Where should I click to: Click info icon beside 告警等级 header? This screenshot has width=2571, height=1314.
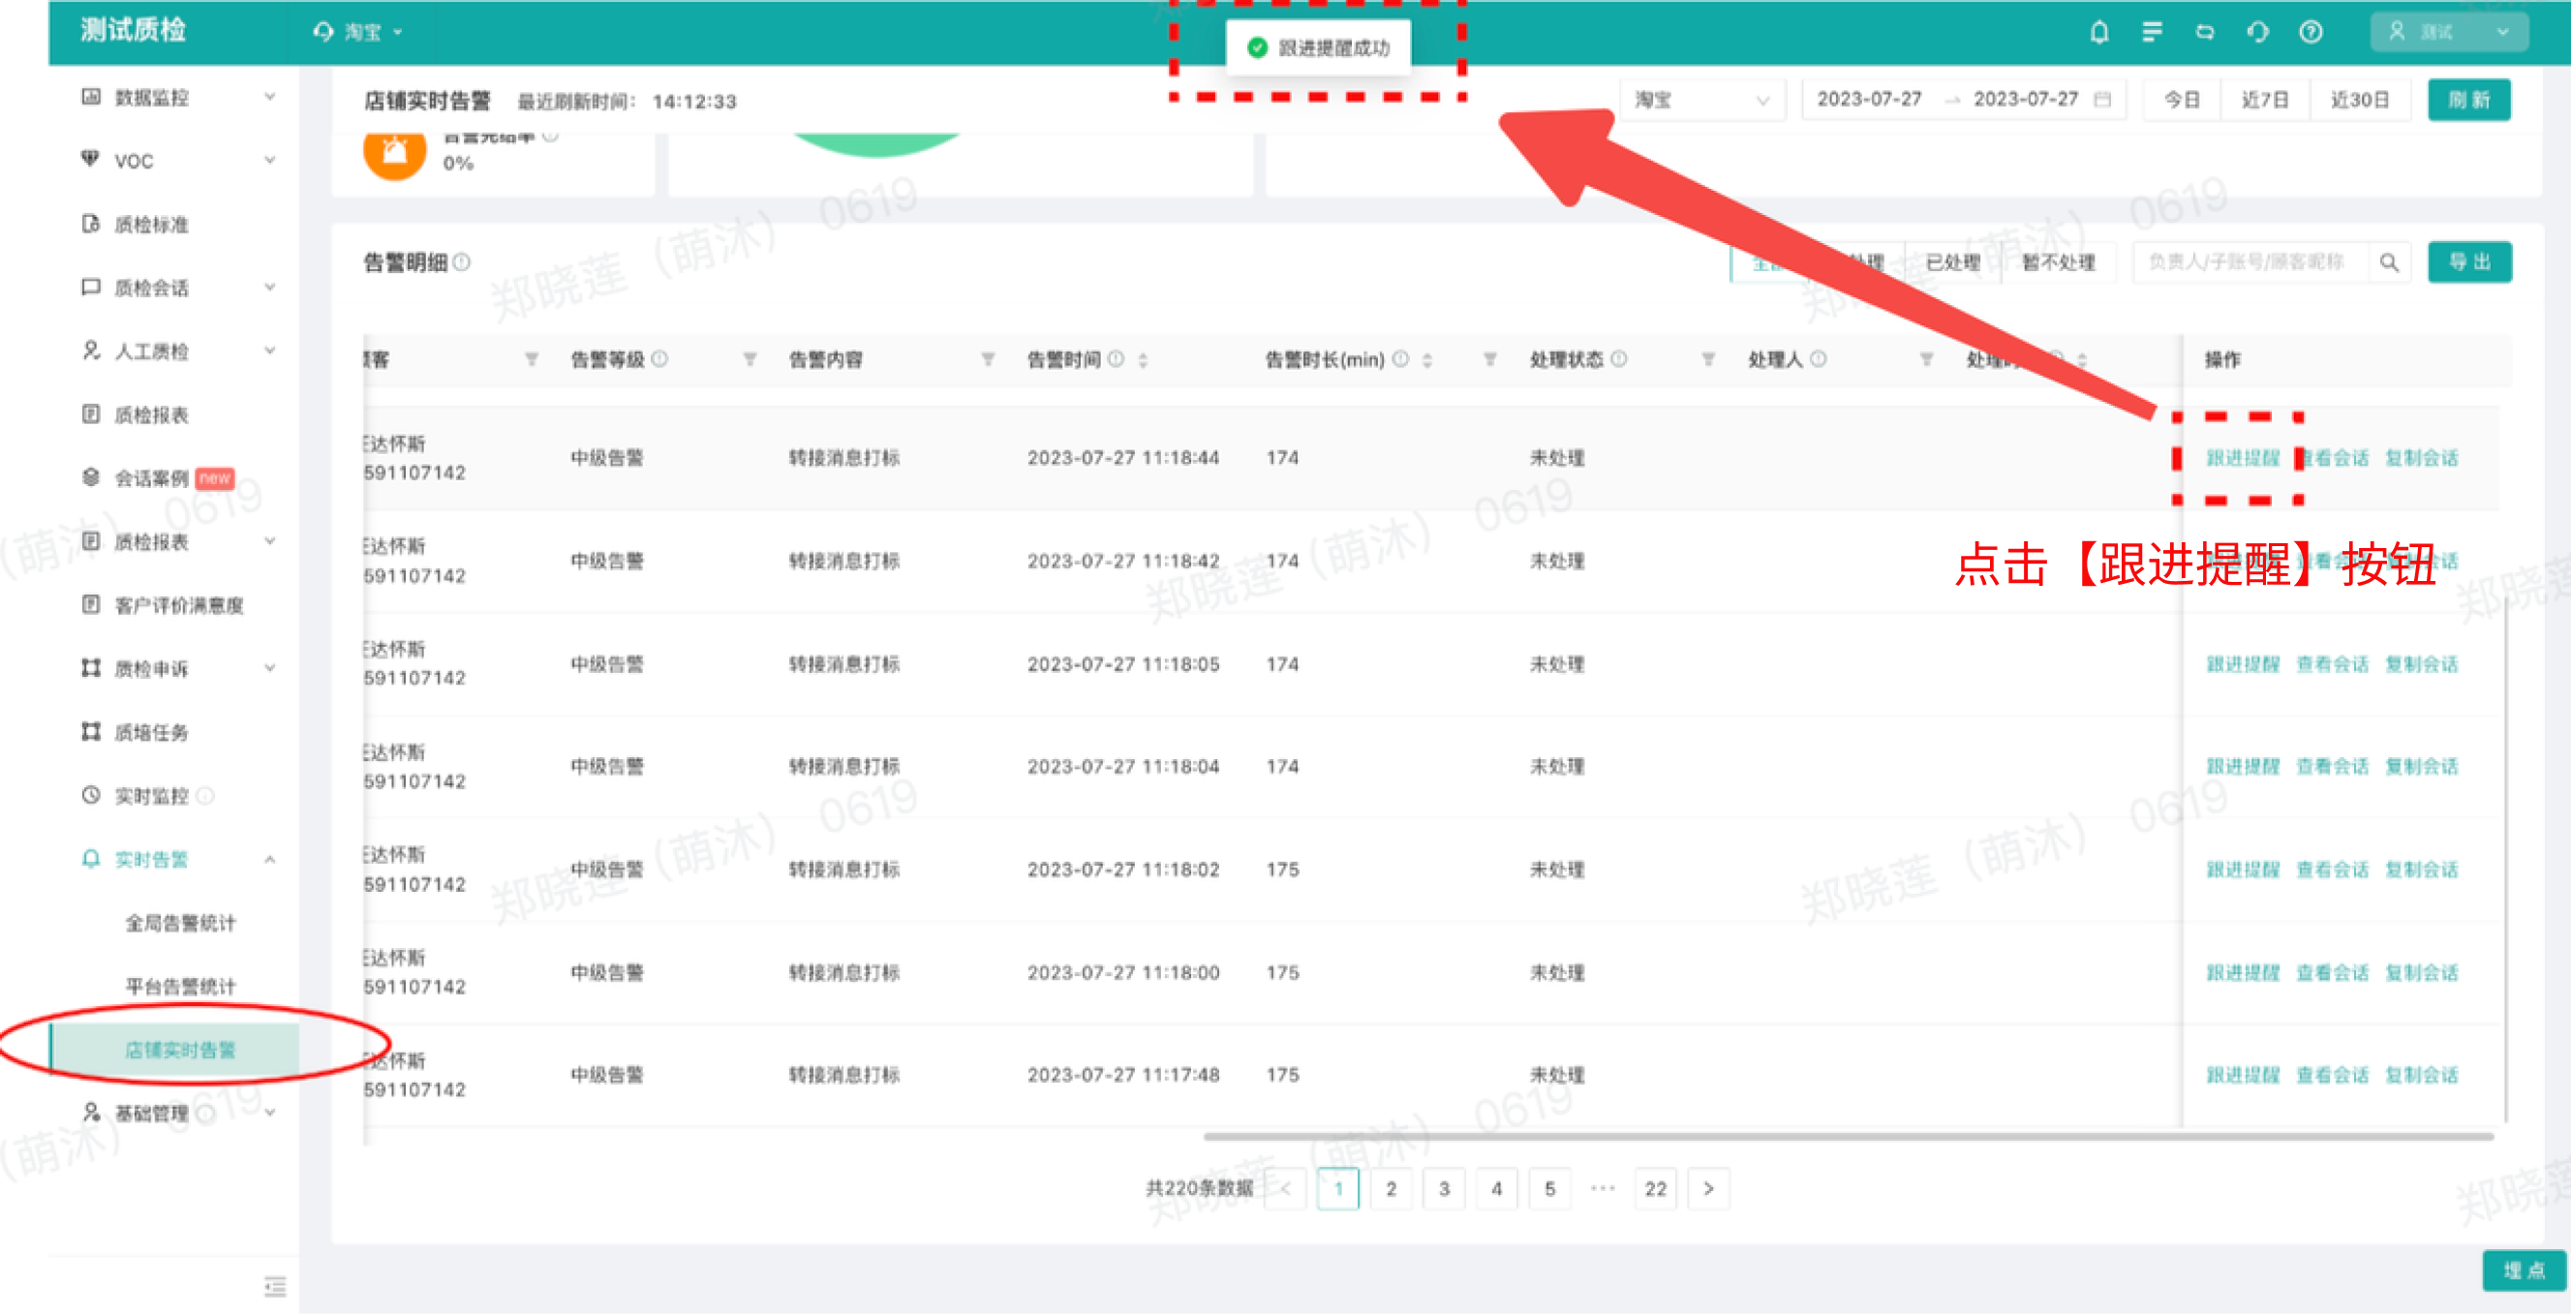click(659, 359)
